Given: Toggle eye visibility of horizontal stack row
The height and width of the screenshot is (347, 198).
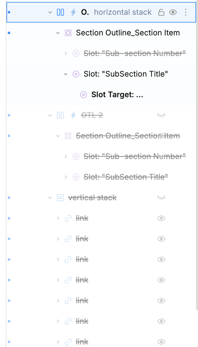Looking at the screenshot, I should point(173,13).
